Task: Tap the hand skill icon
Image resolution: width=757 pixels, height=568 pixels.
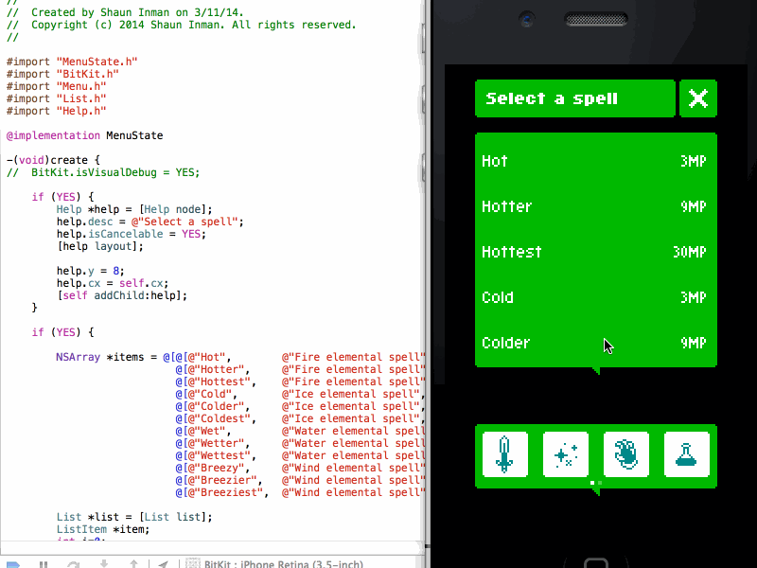Action: pos(626,454)
